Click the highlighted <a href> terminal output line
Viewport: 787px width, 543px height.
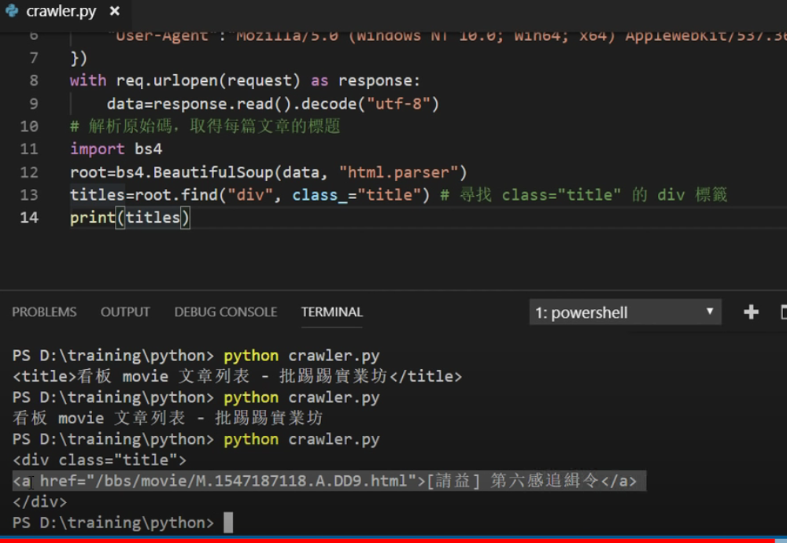(x=325, y=481)
